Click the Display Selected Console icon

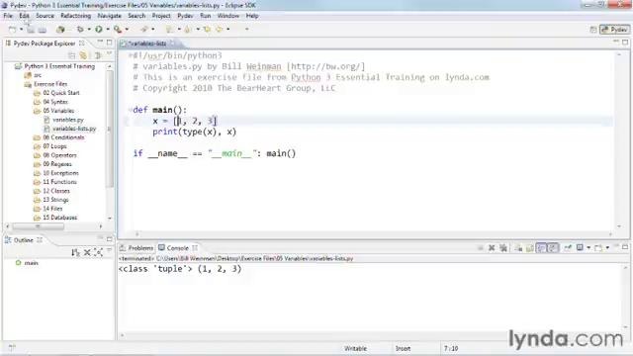tap(580, 248)
